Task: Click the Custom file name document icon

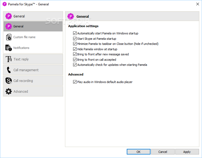Action: tap(9, 37)
